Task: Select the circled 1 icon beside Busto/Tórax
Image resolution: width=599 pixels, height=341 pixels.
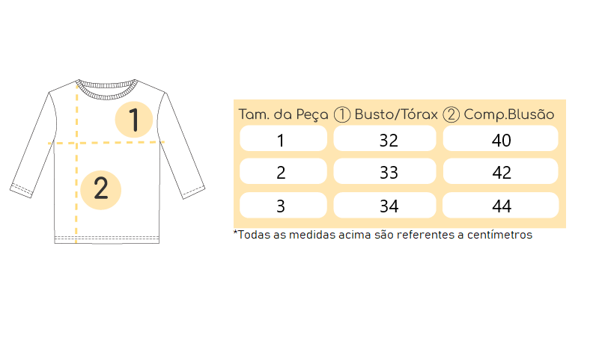Action: pos(342,114)
